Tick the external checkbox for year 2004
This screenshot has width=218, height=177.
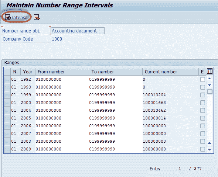pos(202,111)
